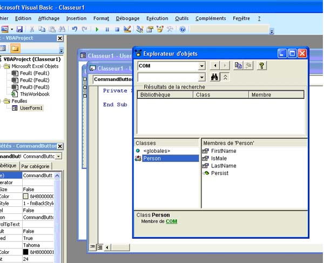Click the Stop (reset) square icon
The image size is (324, 263).
tap(117, 29)
